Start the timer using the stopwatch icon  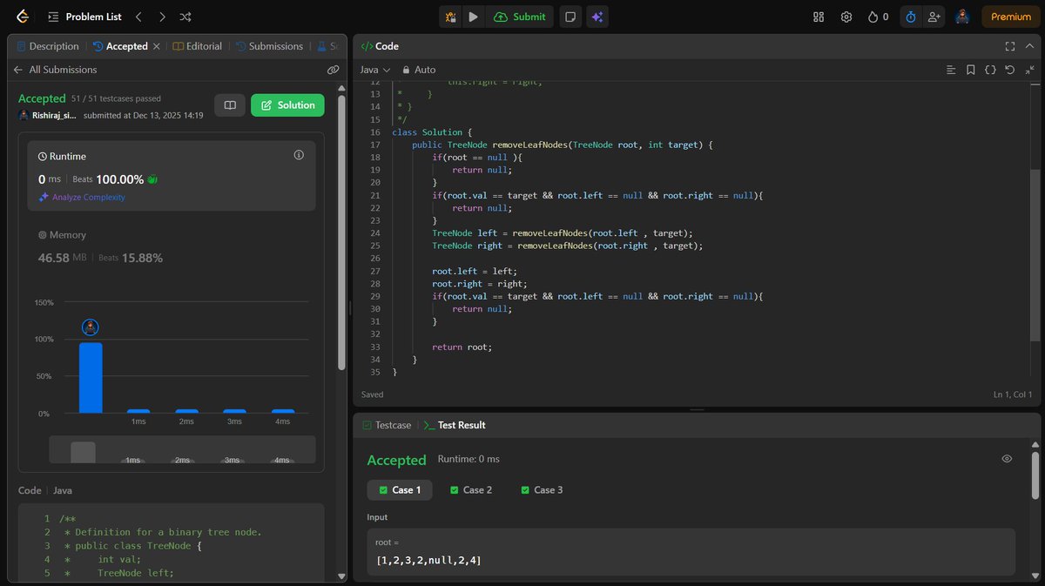(910, 17)
